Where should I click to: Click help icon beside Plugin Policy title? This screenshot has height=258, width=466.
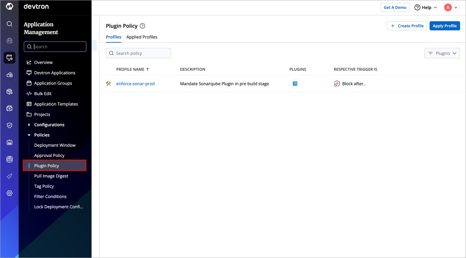pos(142,26)
